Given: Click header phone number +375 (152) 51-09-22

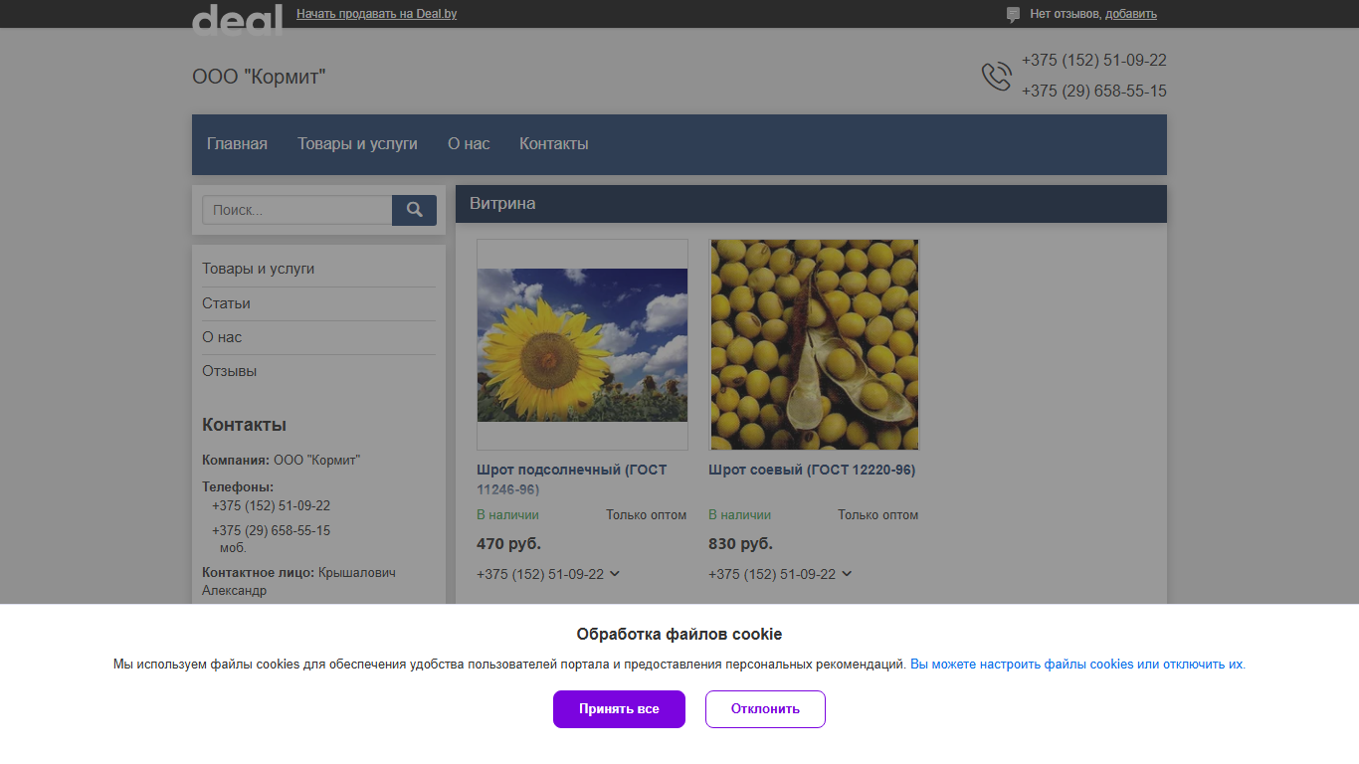Looking at the screenshot, I should click(1094, 61).
